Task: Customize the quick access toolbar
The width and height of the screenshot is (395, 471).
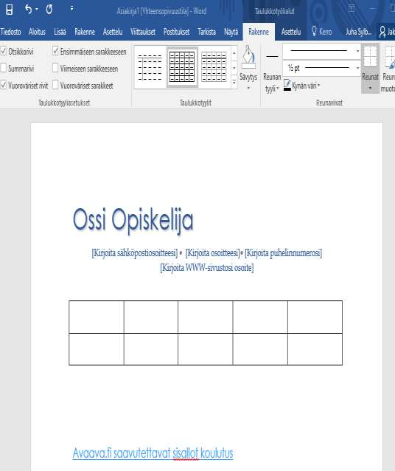Action: [x=71, y=8]
